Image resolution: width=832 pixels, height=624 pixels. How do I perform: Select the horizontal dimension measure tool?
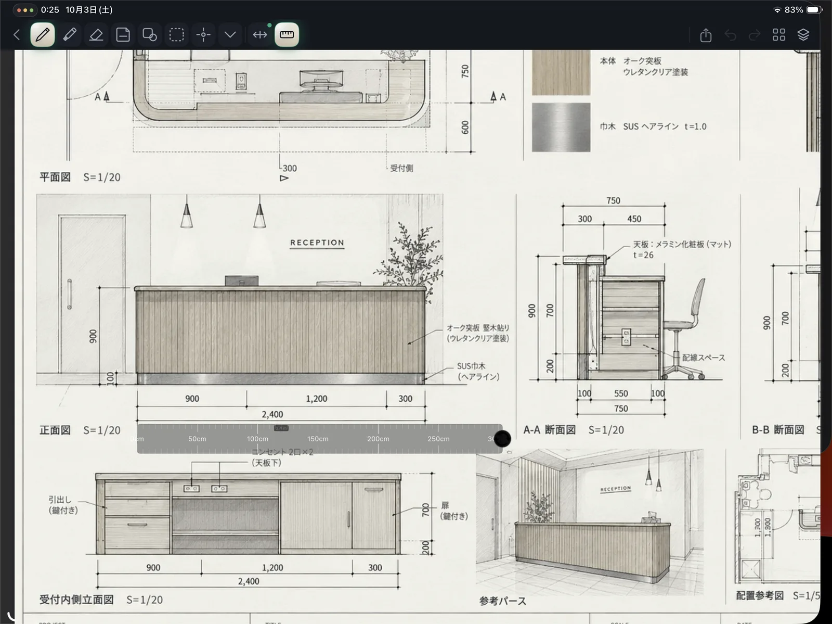[260, 35]
